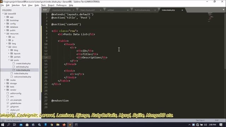The width and height of the screenshot is (226, 127).
Task: Collapse the views folder
Action: point(7,47)
